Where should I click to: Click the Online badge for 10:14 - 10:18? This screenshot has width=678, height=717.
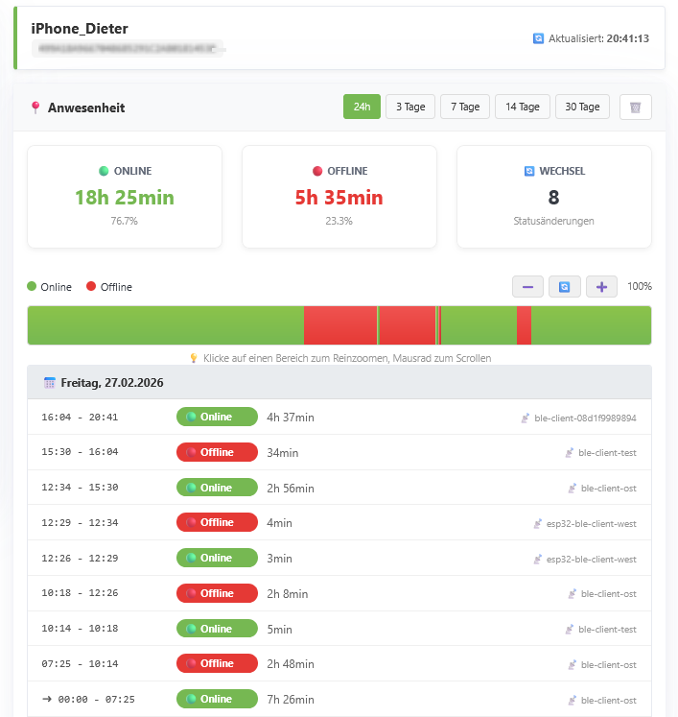pyautogui.click(x=217, y=629)
